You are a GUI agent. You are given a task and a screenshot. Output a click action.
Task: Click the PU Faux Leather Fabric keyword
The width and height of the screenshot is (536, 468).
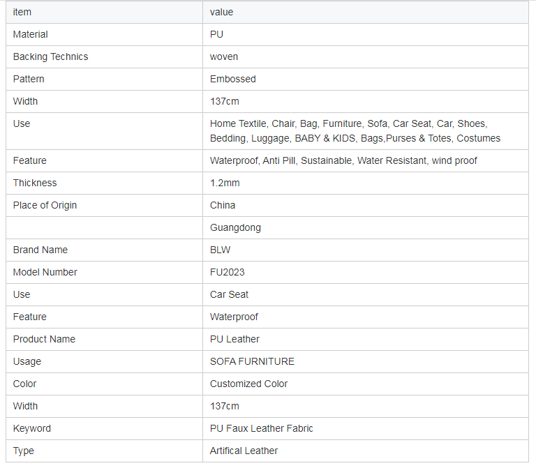coord(261,428)
